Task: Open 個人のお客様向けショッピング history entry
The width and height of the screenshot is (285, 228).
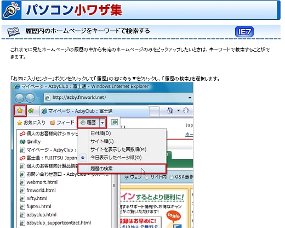Action: (49, 134)
